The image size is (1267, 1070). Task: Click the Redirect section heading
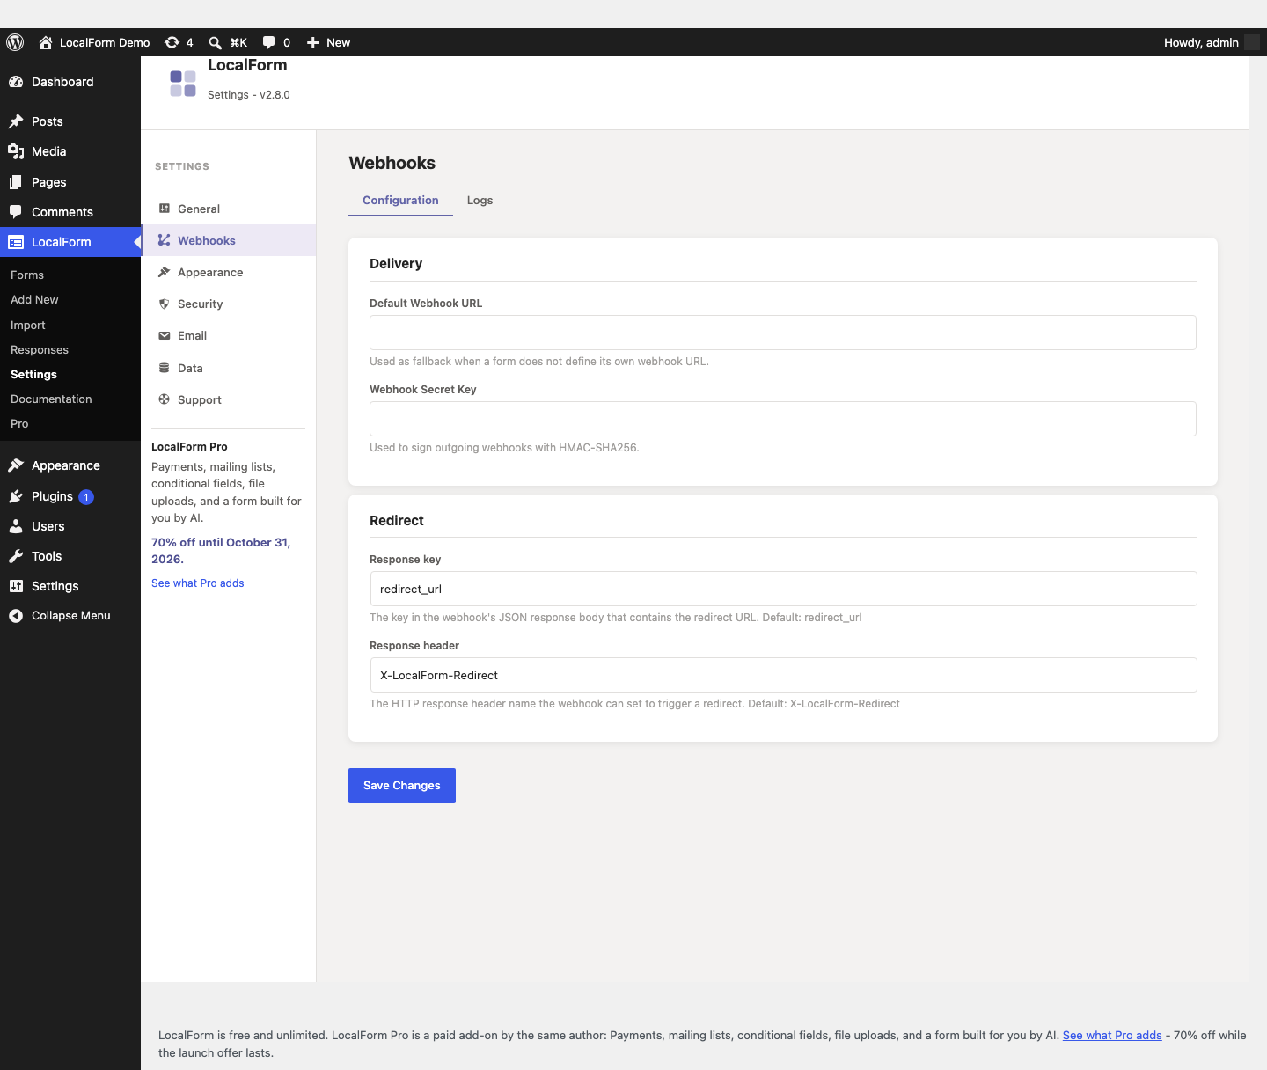coord(397,521)
